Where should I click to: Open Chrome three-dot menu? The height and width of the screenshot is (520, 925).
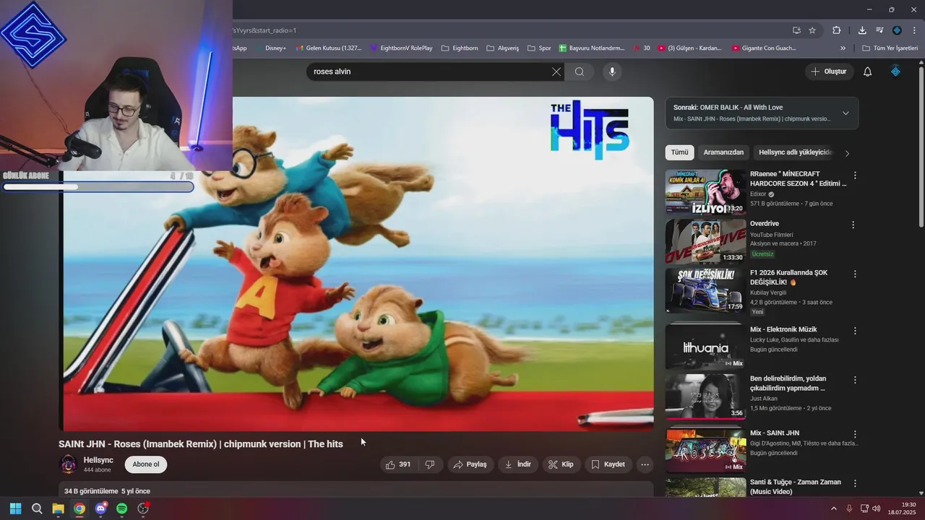click(x=914, y=30)
